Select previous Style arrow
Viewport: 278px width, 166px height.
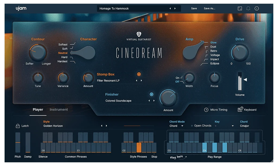tap(102, 126)
